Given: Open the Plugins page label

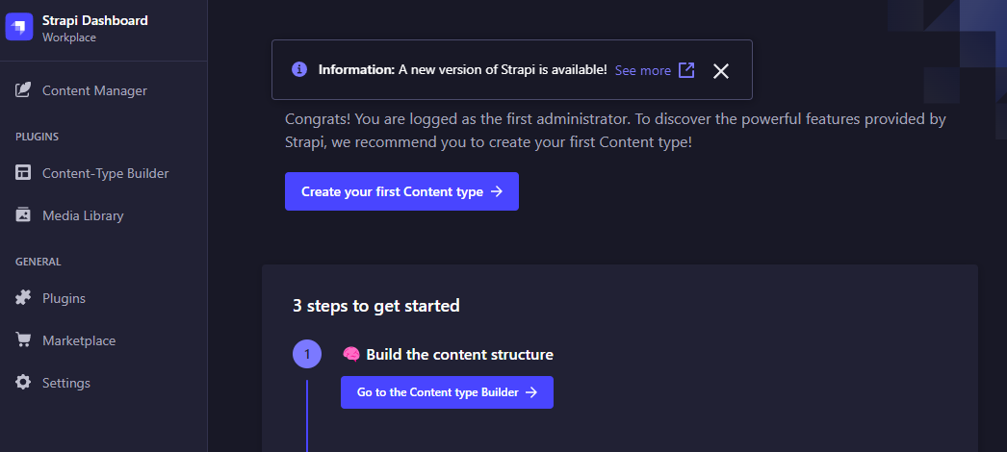Looking at the screenshot, I should (x=64, y=298).
